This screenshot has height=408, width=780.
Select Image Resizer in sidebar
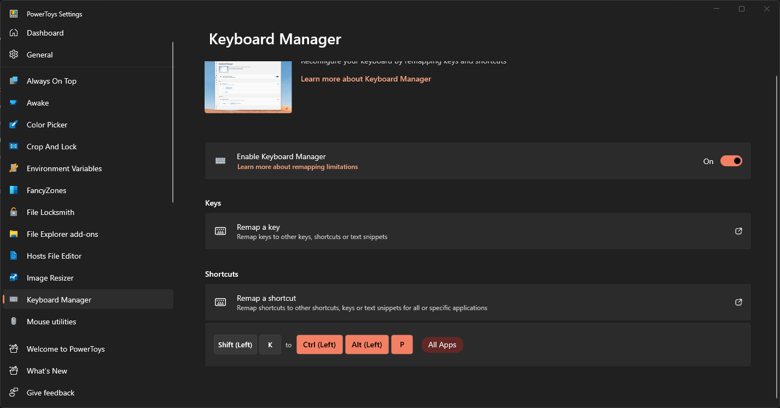point(88,278)
